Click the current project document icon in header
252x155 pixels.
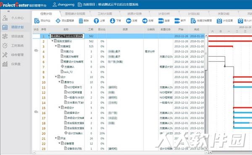(80, 5)
